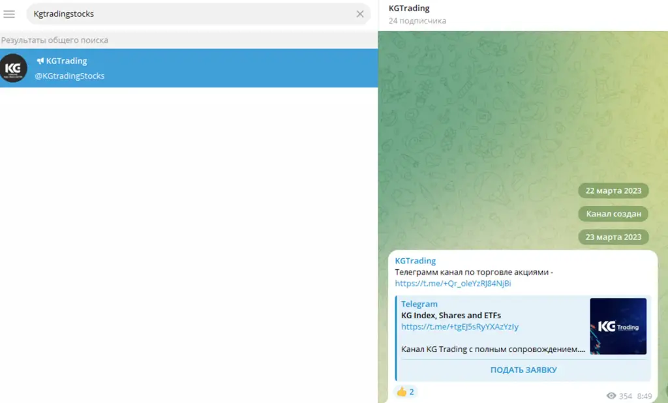
Task: Toggle the thumbs-up reaction with count 2
Action: [406, 392]
